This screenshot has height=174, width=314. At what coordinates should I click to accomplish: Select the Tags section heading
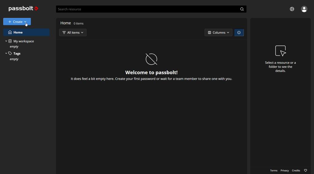pos(17,53)
